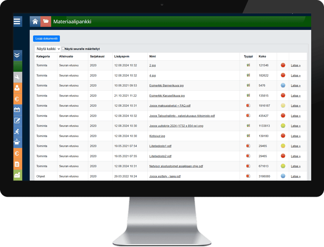The height and width of the screenshot is (247, 324).
Task: Toggle the yellow status dot for Liitetiedosto1.pdf
Action: click(283, 146)
